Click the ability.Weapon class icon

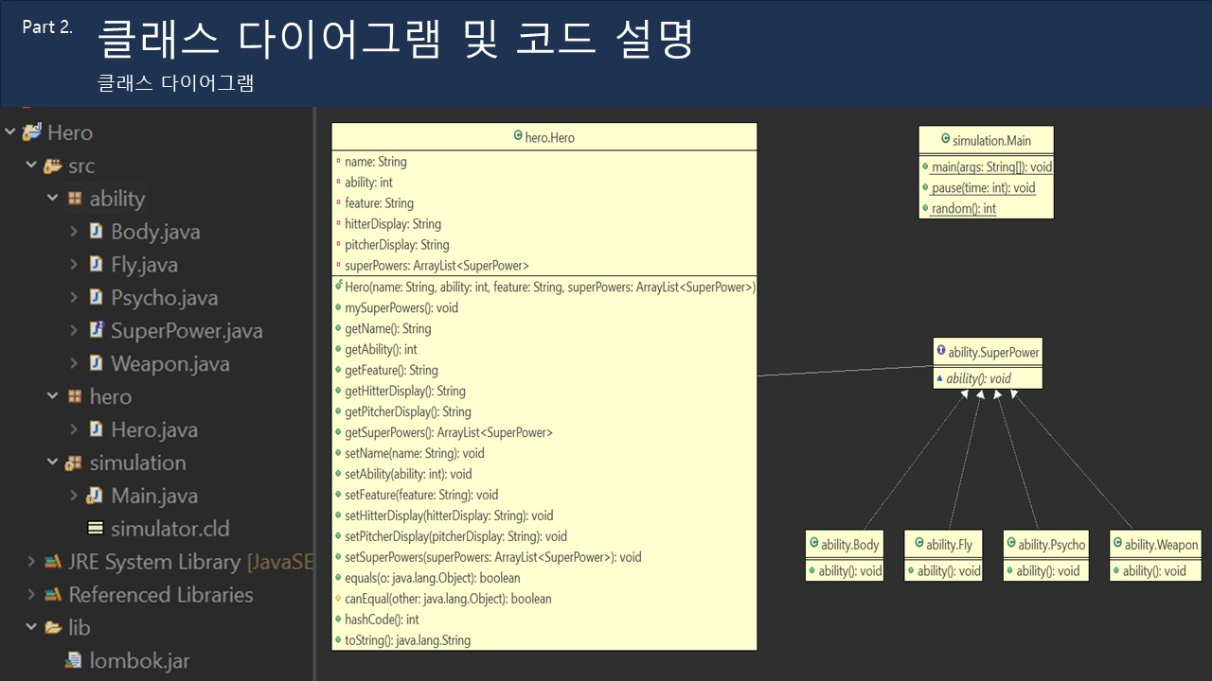pos(1117,544)
